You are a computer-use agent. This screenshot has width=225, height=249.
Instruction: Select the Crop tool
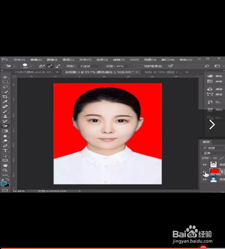(5, 97)
